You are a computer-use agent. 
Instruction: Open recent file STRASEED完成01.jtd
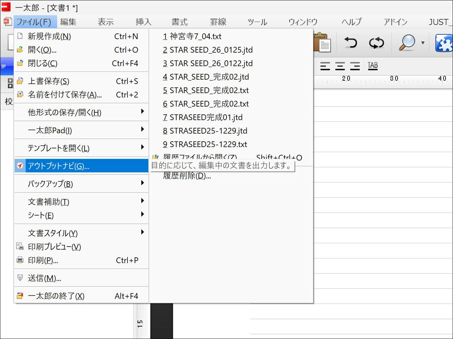coord(231,117)
